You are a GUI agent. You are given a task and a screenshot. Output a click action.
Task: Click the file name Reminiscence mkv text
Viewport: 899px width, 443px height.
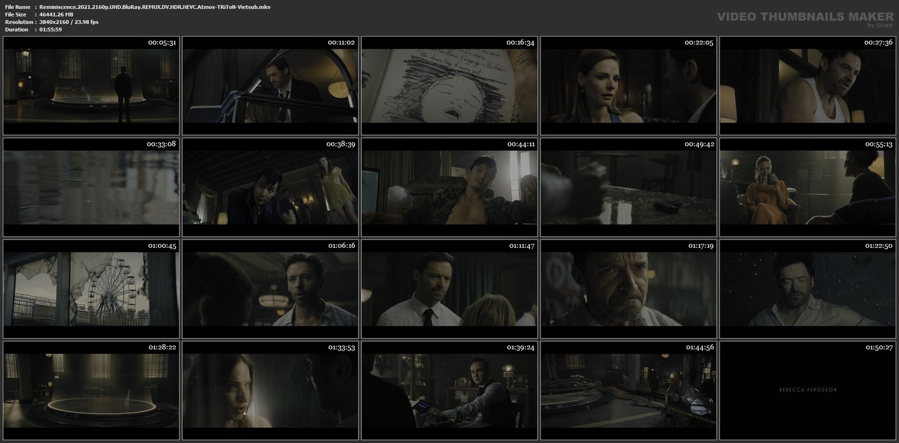(155, 7)
